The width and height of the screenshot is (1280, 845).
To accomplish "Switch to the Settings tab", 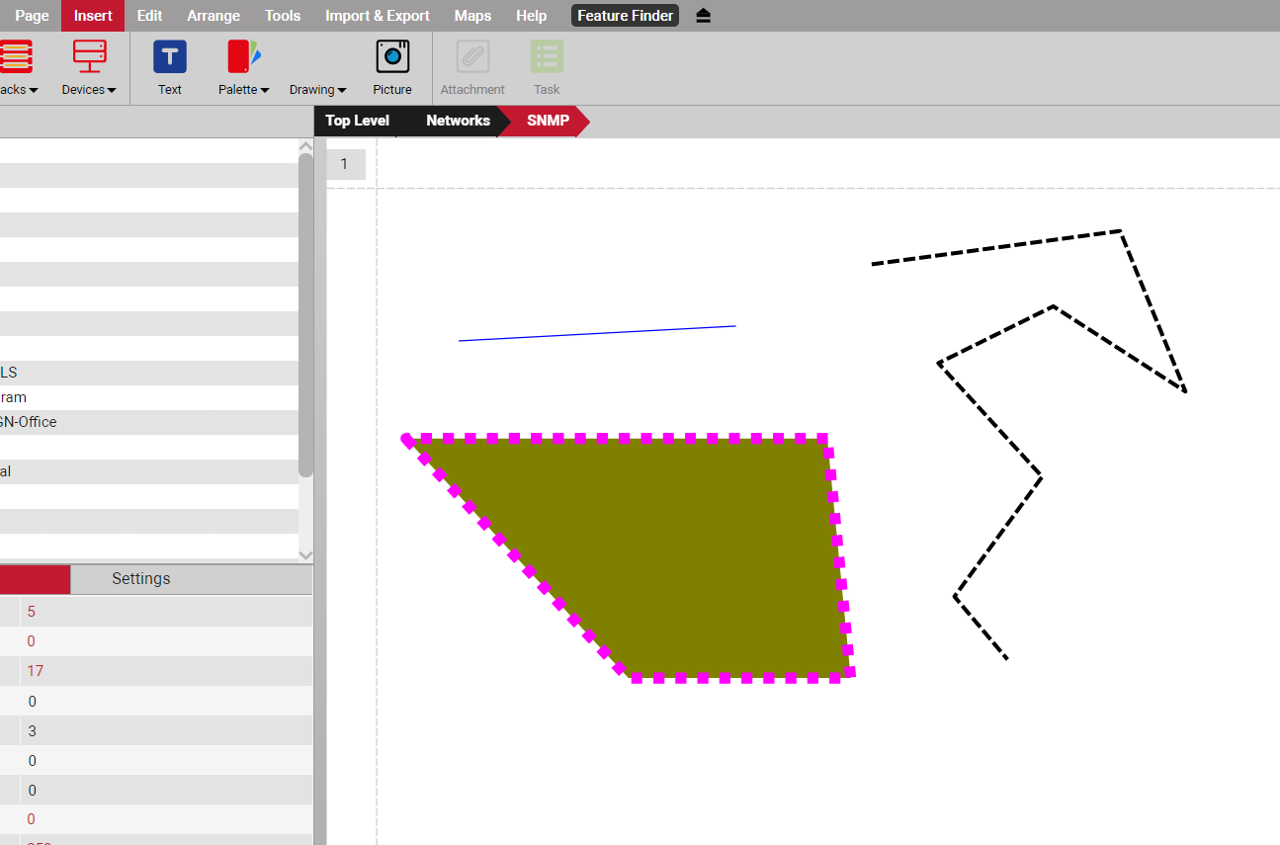I will click(140, 579).
